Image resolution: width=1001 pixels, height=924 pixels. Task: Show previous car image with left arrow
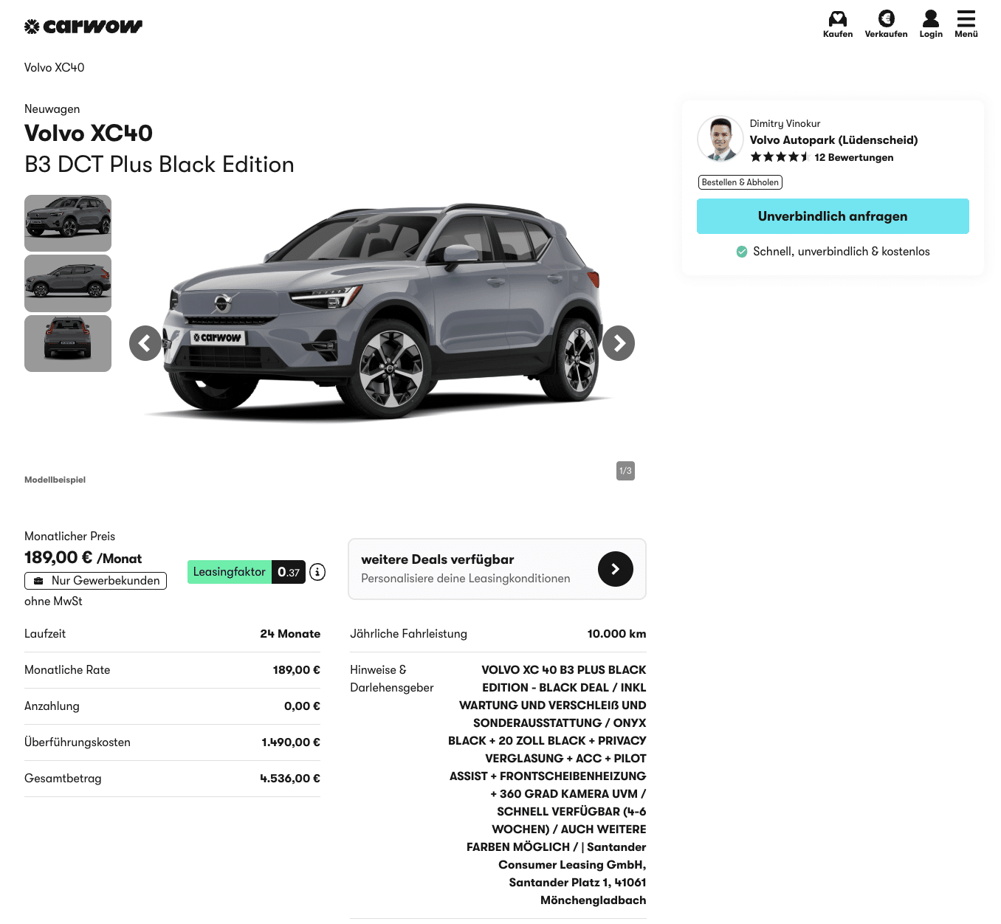145,343
